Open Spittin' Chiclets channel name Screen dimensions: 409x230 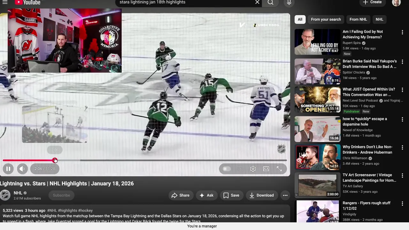[x=354, y=73]
